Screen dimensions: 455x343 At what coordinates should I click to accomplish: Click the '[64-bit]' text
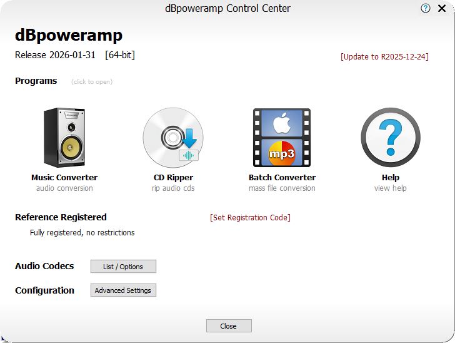pyautogui.click(x=120, y=55)
